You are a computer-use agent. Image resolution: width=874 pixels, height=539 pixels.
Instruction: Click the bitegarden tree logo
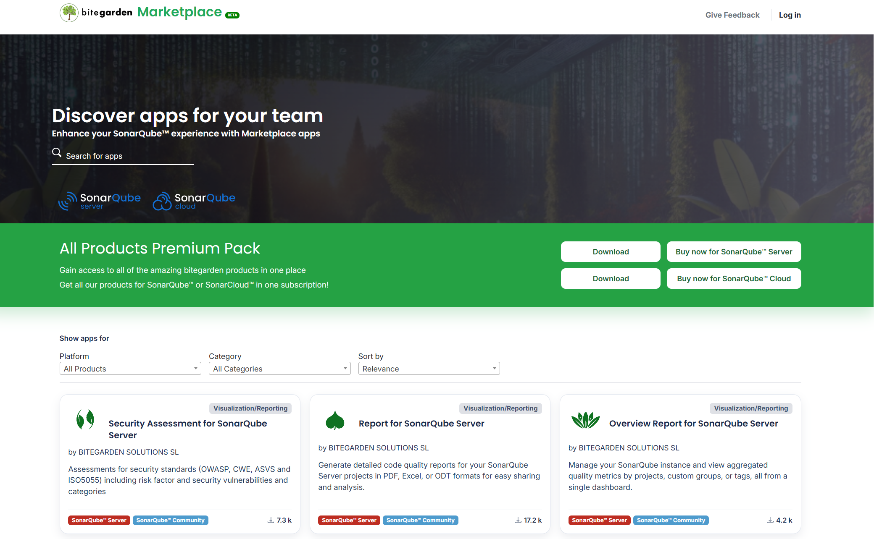pos(69,13)
